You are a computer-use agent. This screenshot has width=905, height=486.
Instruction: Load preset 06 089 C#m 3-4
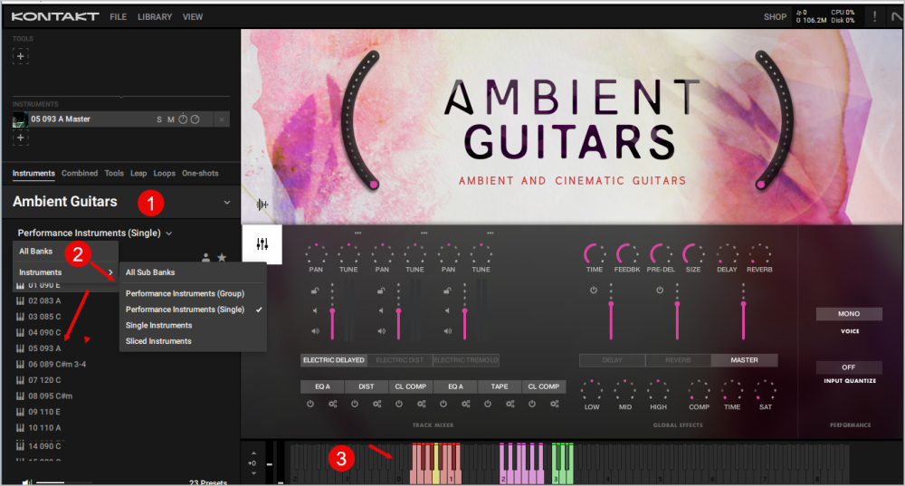tap(57, 364)
